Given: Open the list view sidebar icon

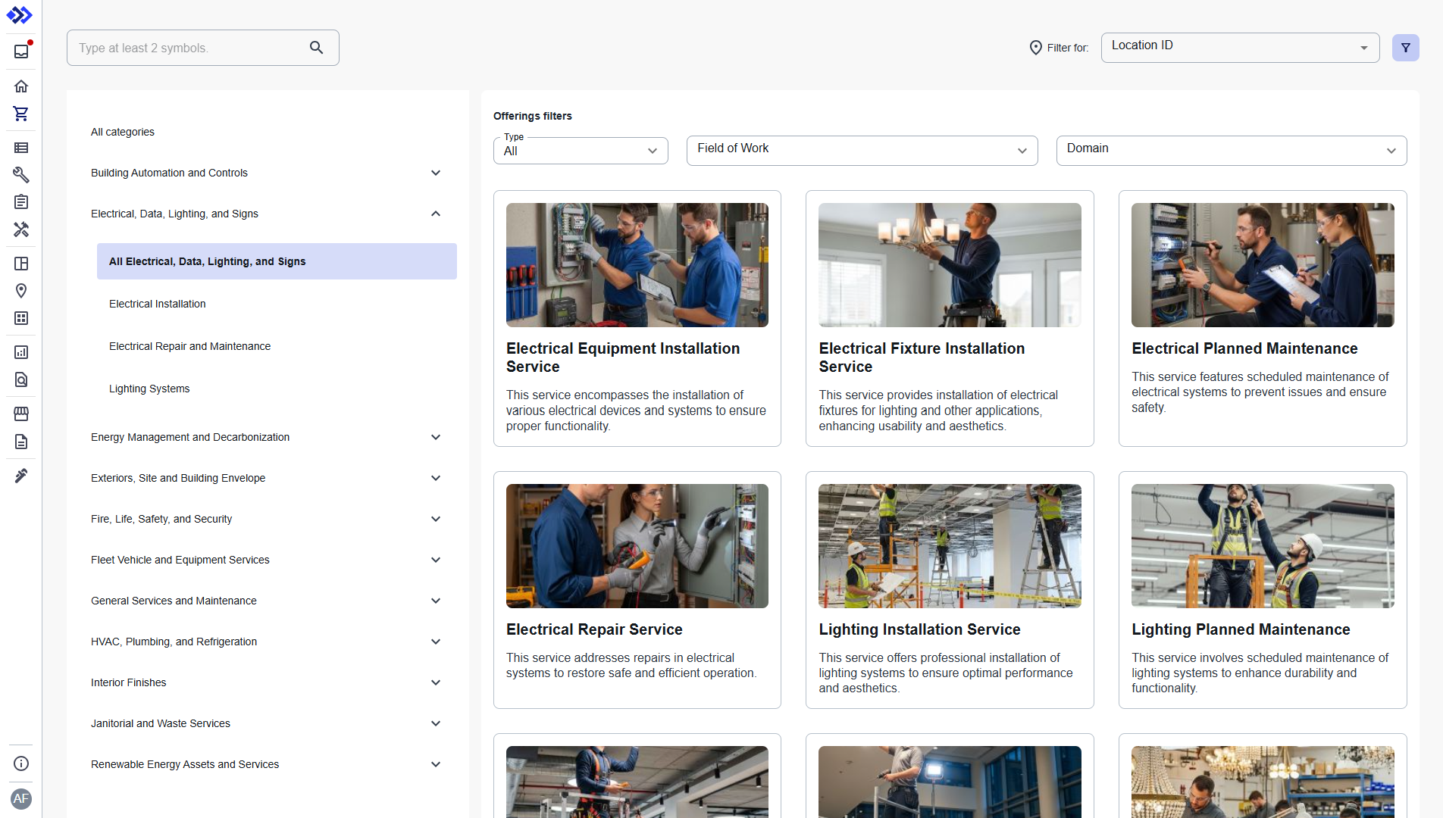Looking at the screenshot, I should [x=21, y=148].
